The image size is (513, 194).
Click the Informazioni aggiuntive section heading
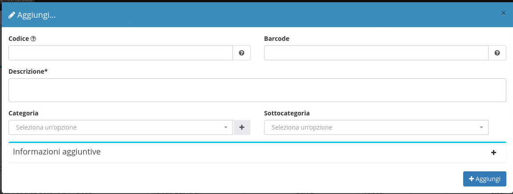57,152
